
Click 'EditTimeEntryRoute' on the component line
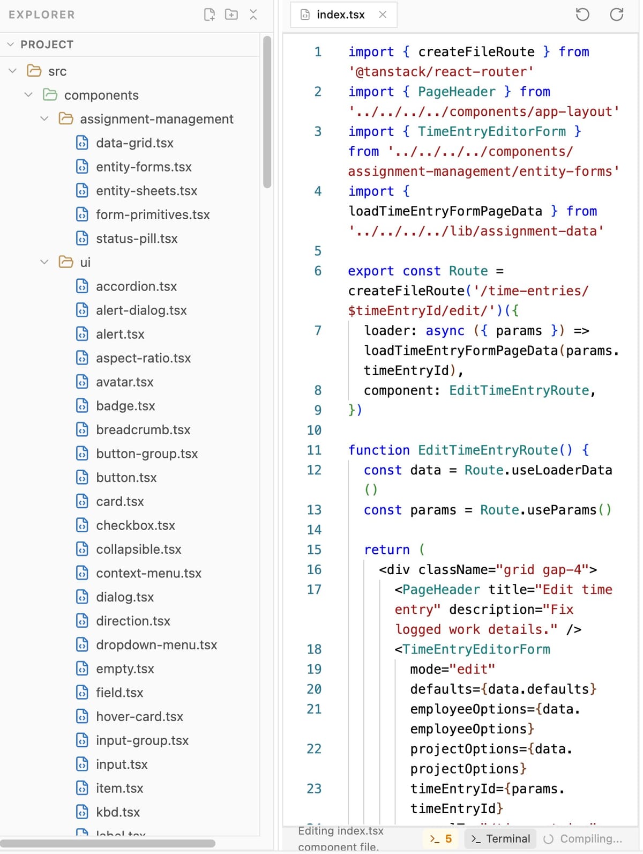(x=519, y=390)
